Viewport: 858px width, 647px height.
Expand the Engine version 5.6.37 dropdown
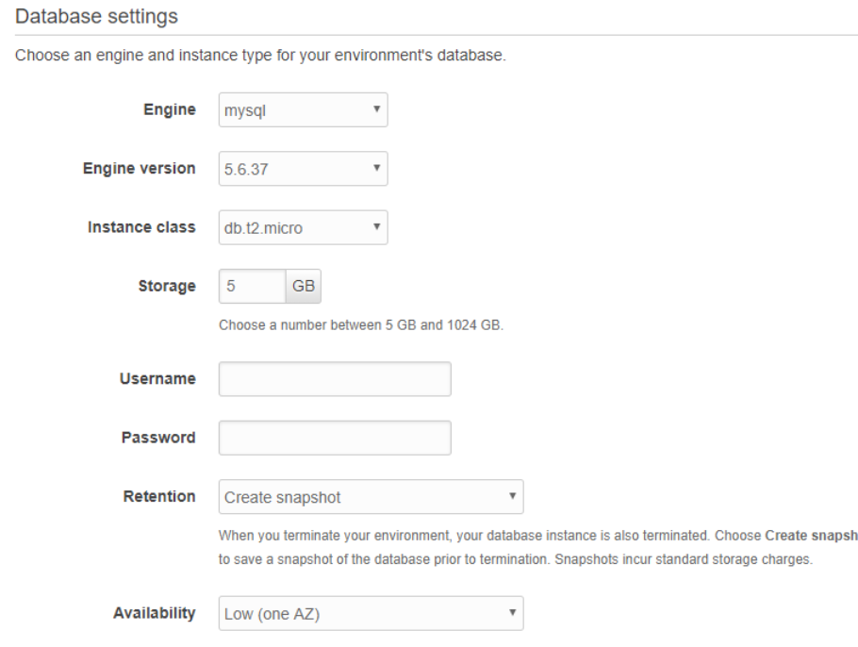click(303, 169)
